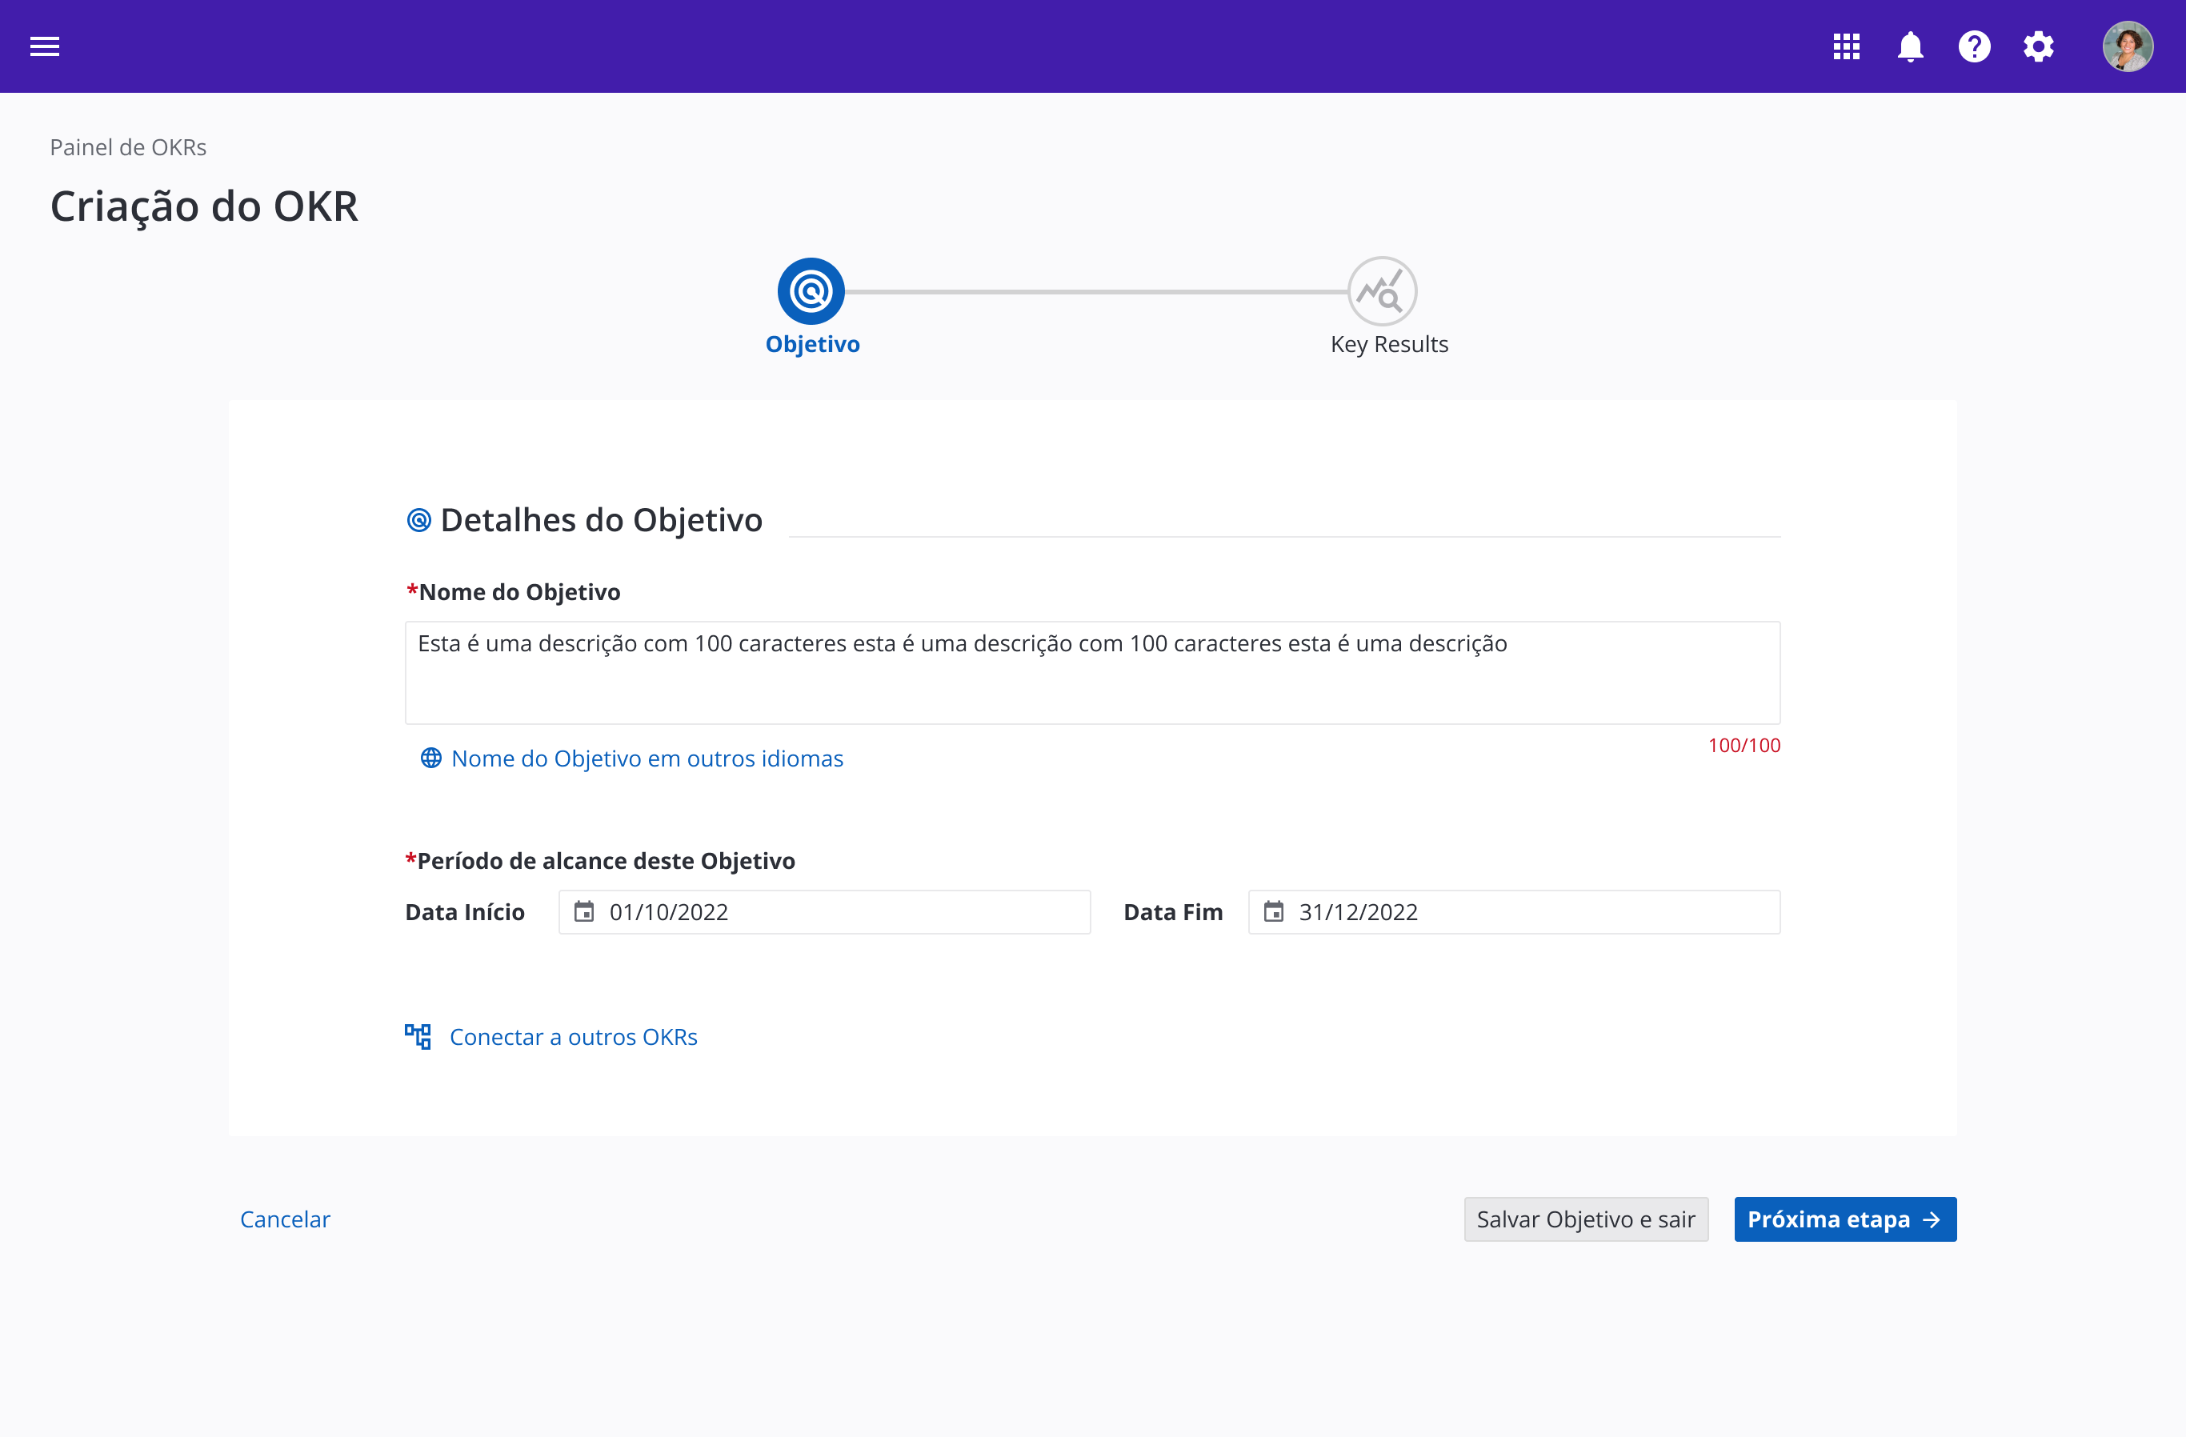This screenshot has height=1437, width=2186.
Task: Go to the Key Results step icon
Action: coord(1381,291)
